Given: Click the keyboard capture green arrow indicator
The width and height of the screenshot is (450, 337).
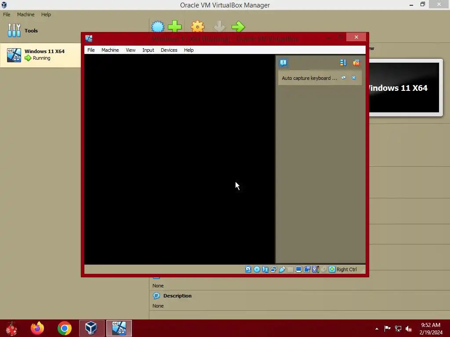Looking at the screenshot, I should pyautogui.click(x=332, y=269).
